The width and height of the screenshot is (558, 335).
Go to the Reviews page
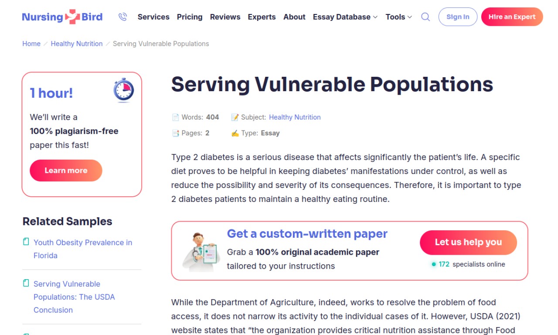[x=225, y=17]
